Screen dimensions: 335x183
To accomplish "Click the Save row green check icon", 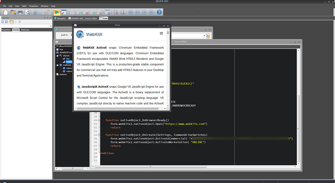I will click(92, 12).
